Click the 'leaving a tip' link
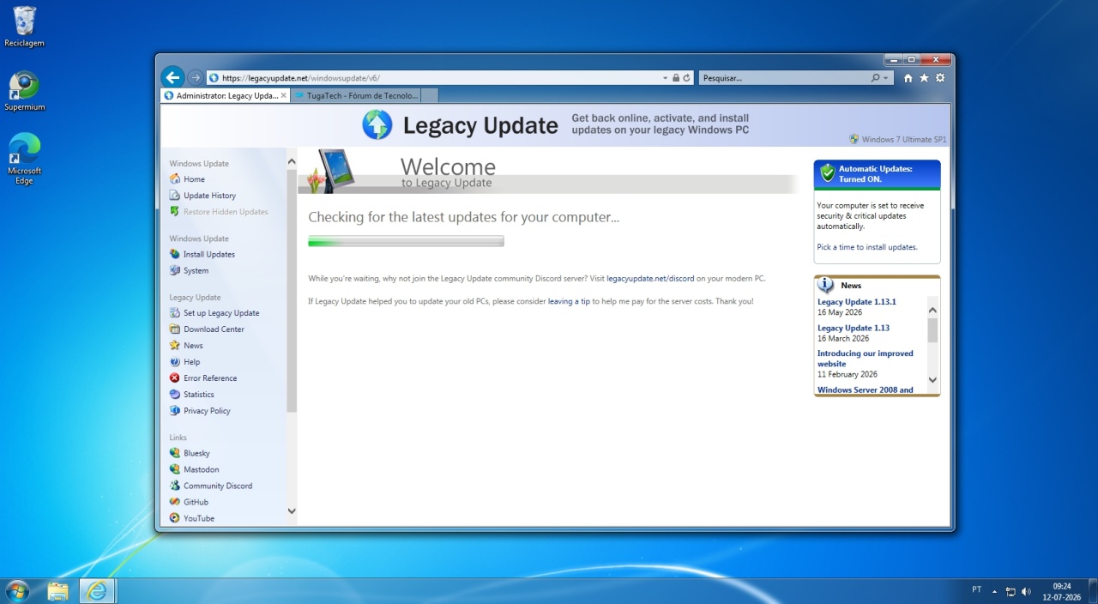The image size is (1098, 604). (x=569, y=301)
